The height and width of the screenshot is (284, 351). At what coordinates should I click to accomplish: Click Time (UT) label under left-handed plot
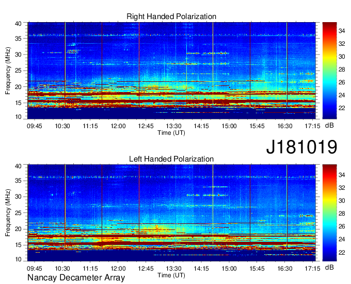point(171,275)
